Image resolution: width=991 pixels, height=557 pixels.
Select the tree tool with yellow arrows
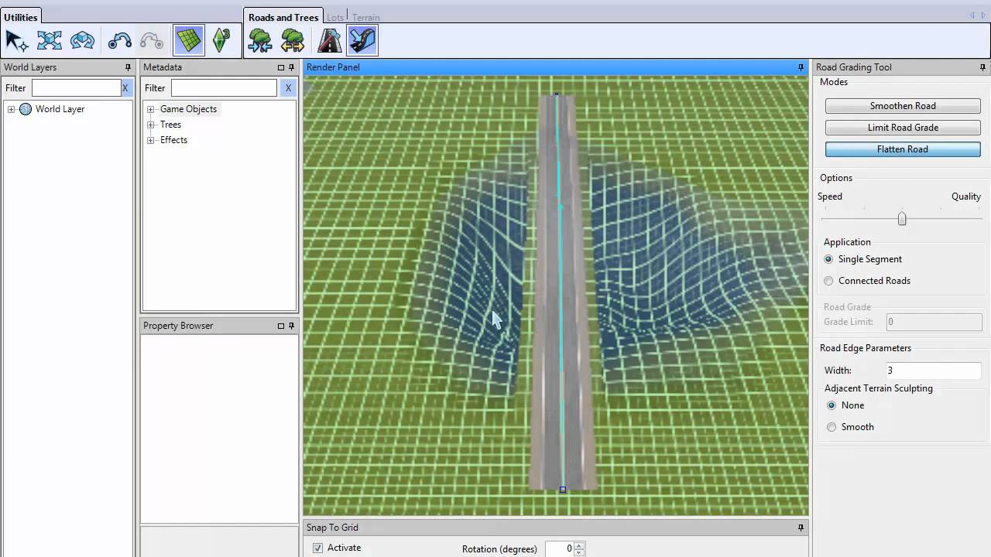(x=293, y=40)
